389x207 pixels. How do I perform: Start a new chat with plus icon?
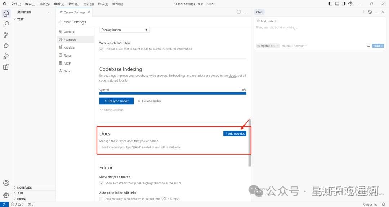(x=363, y=12)
